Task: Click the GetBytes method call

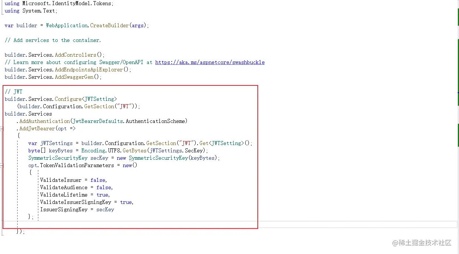Action: [134, 151]
